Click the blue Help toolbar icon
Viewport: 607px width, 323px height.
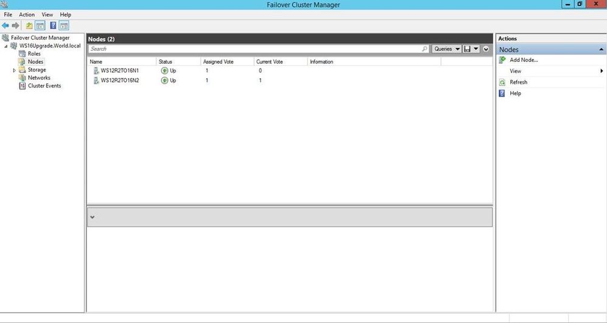[53, 25]
